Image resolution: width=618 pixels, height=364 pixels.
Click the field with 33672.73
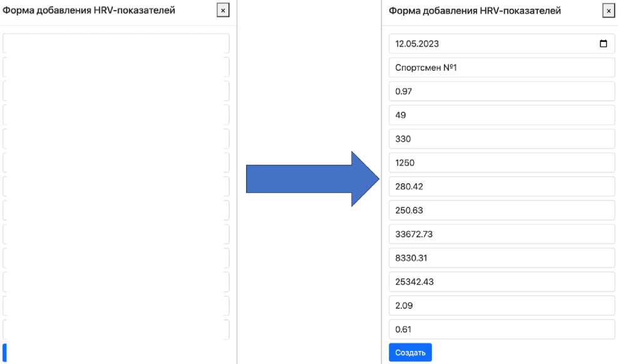click(x=501, y=234)
